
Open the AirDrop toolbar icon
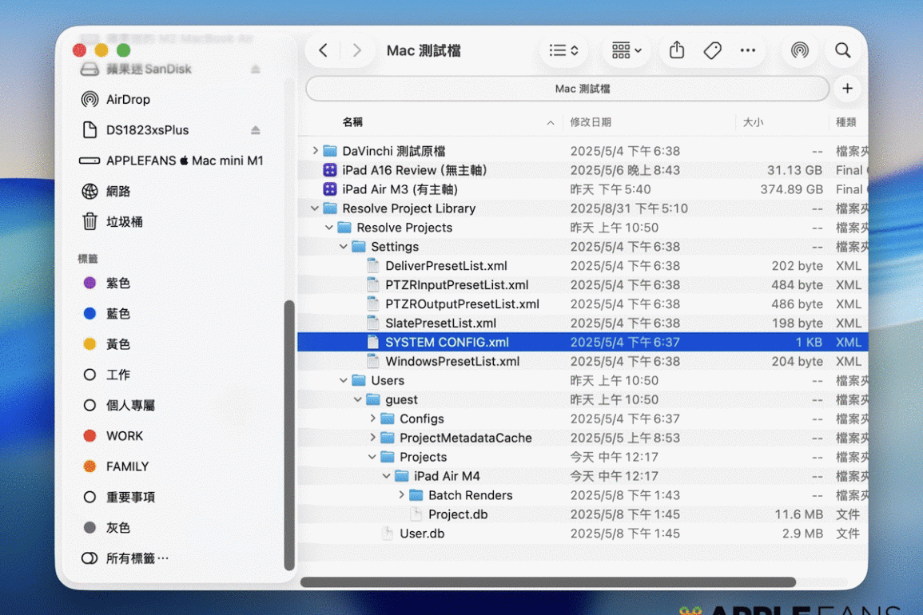click(x=799, y=50)
